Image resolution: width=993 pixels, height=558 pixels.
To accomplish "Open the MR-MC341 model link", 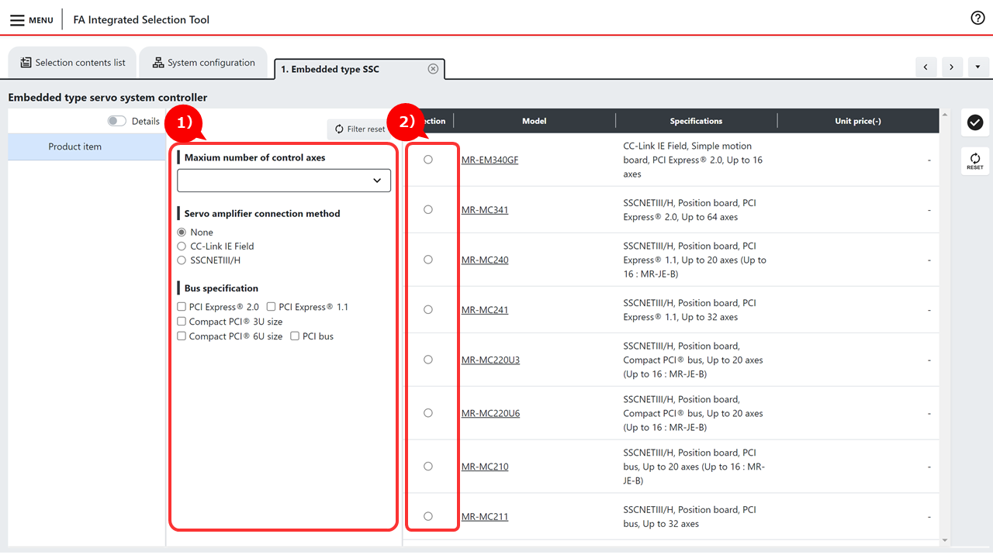I will click(485, 210).
